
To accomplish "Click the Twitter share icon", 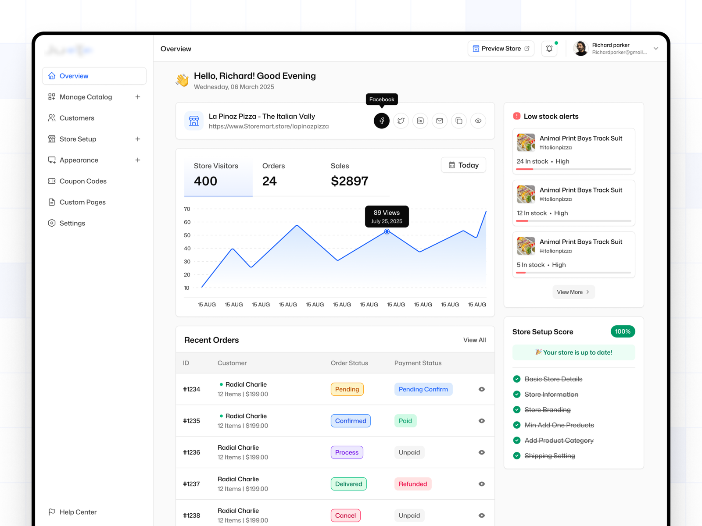I will pos(401,121).
